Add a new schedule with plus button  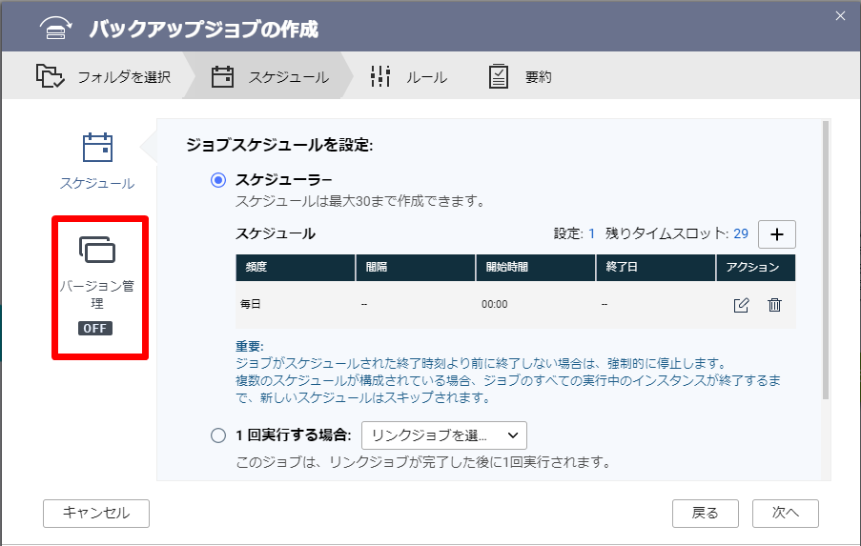776,234
